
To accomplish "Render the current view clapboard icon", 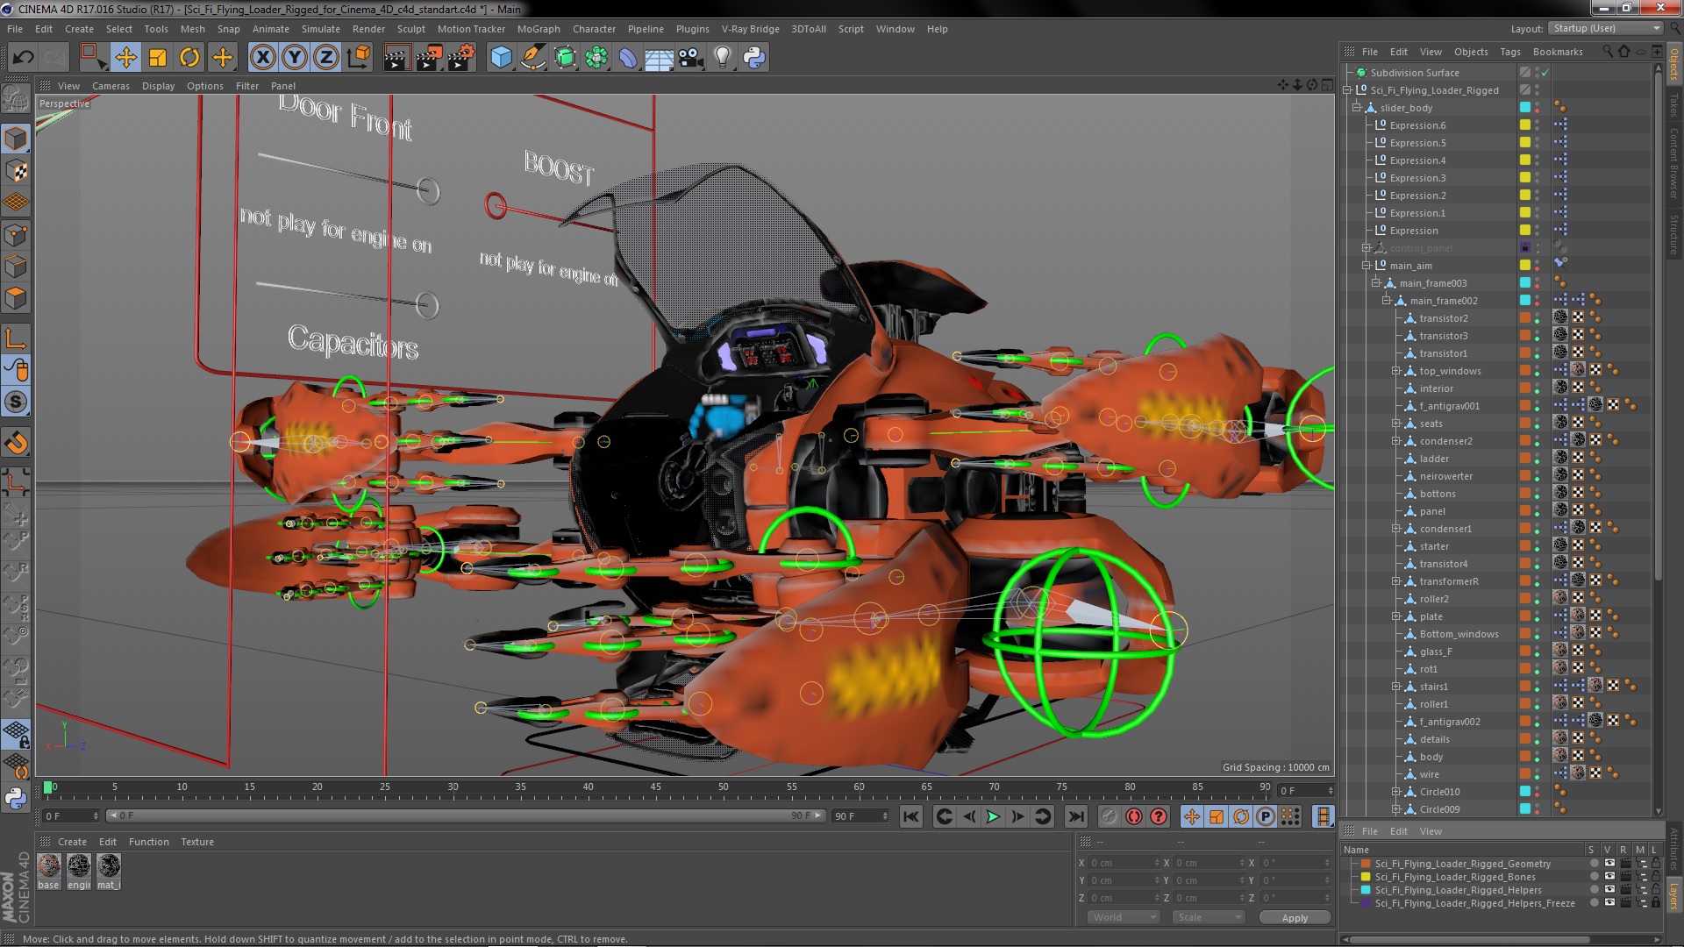I will coord(396,58).
